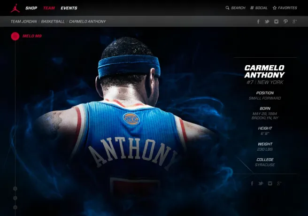Share via Twitter icon in breadcrumb bar
The height and width of the screenshot is (216, 308).
pyautogui.click(x=267, y=22)
